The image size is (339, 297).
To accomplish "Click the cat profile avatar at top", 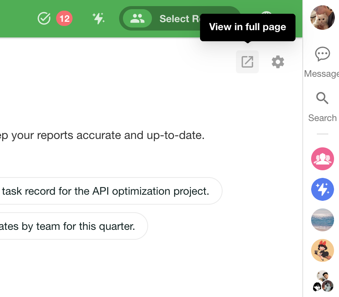I will (323, 18).
